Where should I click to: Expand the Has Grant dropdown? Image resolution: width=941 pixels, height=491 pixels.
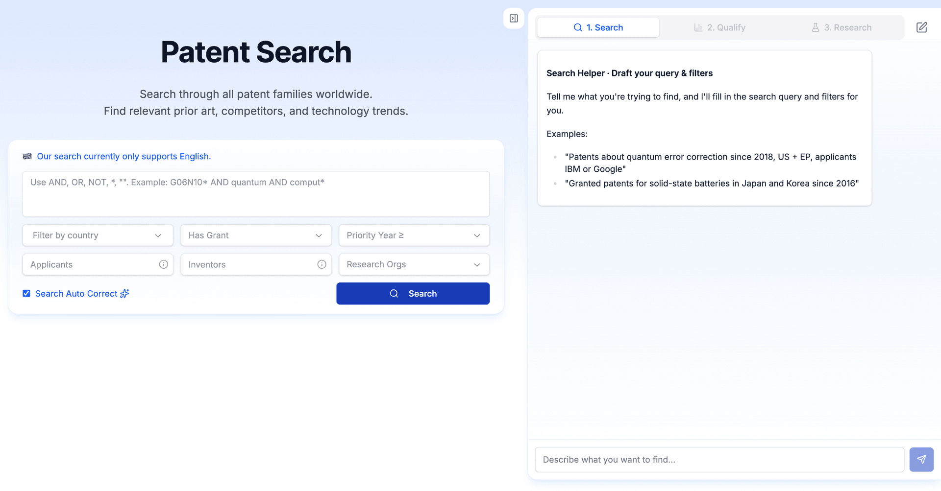click(x=256, y=235)
